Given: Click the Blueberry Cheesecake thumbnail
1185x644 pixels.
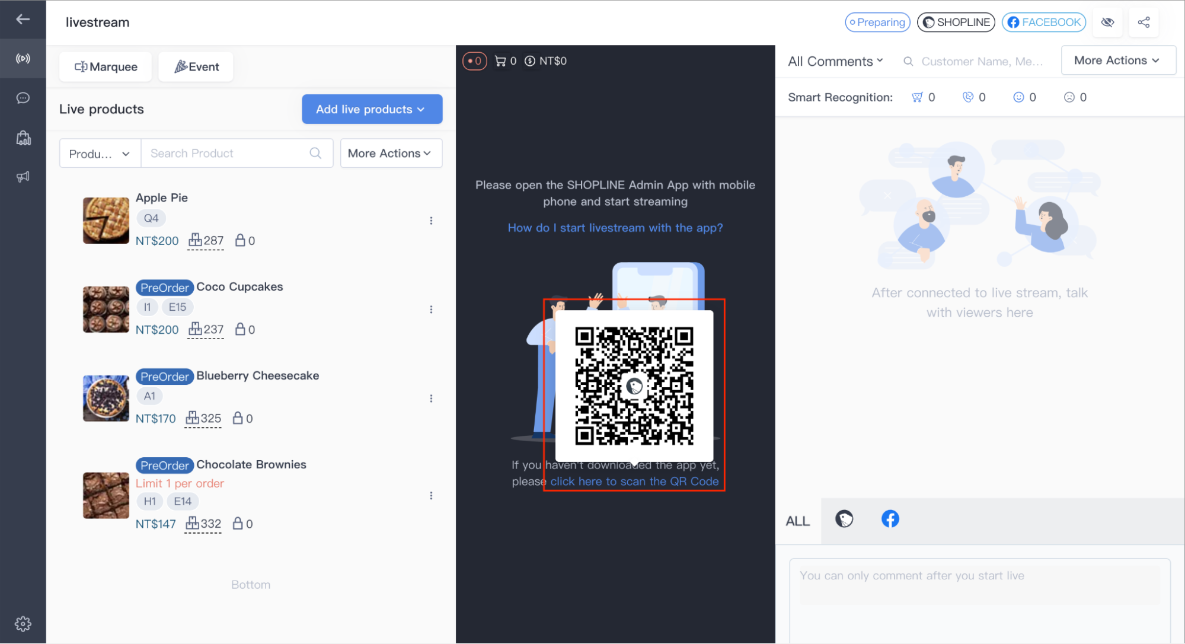Looking at the screenshot, I should click(x=106, y=398).
